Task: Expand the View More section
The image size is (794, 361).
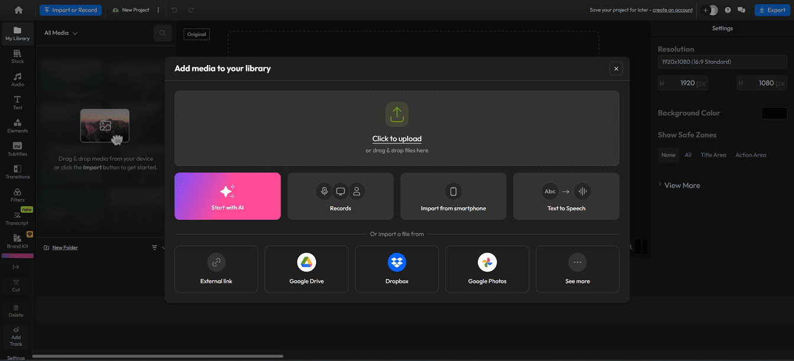Action: [679, 186]
